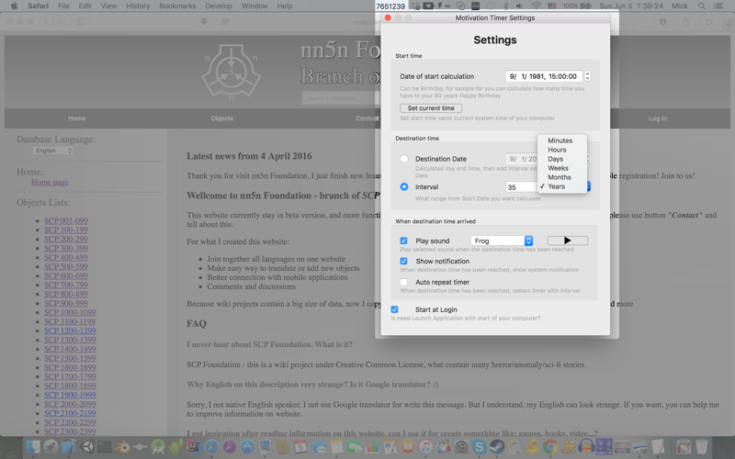Uncheck the Show notification checkbox
The image size is (735, 459).
403,261
